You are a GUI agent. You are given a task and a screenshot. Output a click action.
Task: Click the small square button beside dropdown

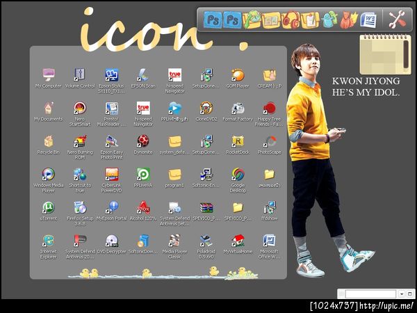click(410, 294)
